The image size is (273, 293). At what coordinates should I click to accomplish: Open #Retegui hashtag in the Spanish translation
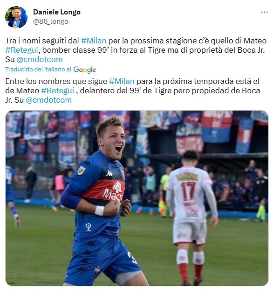pyautogui.click(x=57, y=91)
